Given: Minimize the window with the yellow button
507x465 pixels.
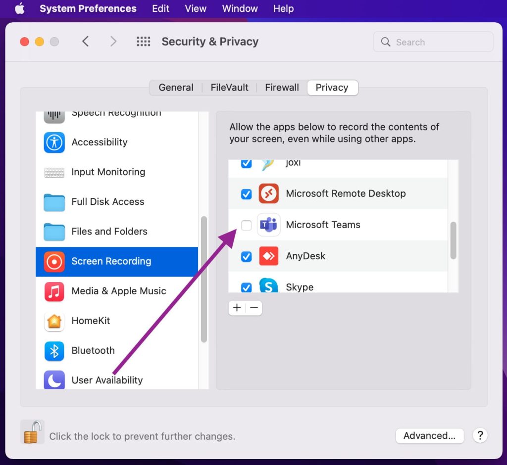Looking at the screenshot, I should point(40,42).
